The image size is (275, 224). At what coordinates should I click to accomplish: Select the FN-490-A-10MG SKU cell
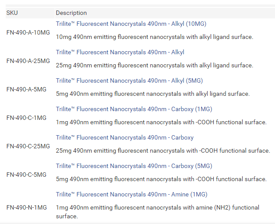(x=28, y=32)
